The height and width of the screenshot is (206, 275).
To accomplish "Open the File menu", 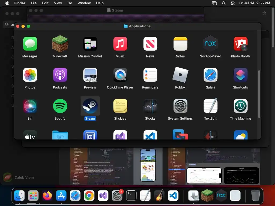I will click(34, 3).
